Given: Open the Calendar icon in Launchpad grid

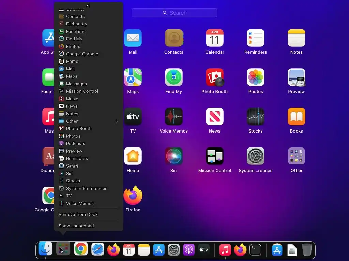Looking at the screenshot, I should click(x=215, y=38).
